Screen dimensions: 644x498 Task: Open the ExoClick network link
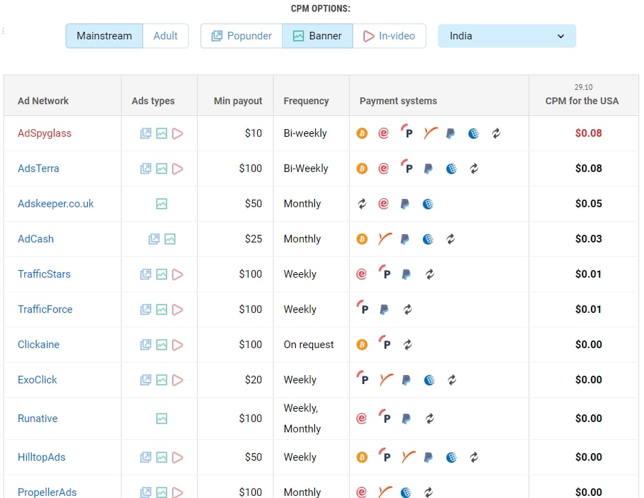point(37,380)
